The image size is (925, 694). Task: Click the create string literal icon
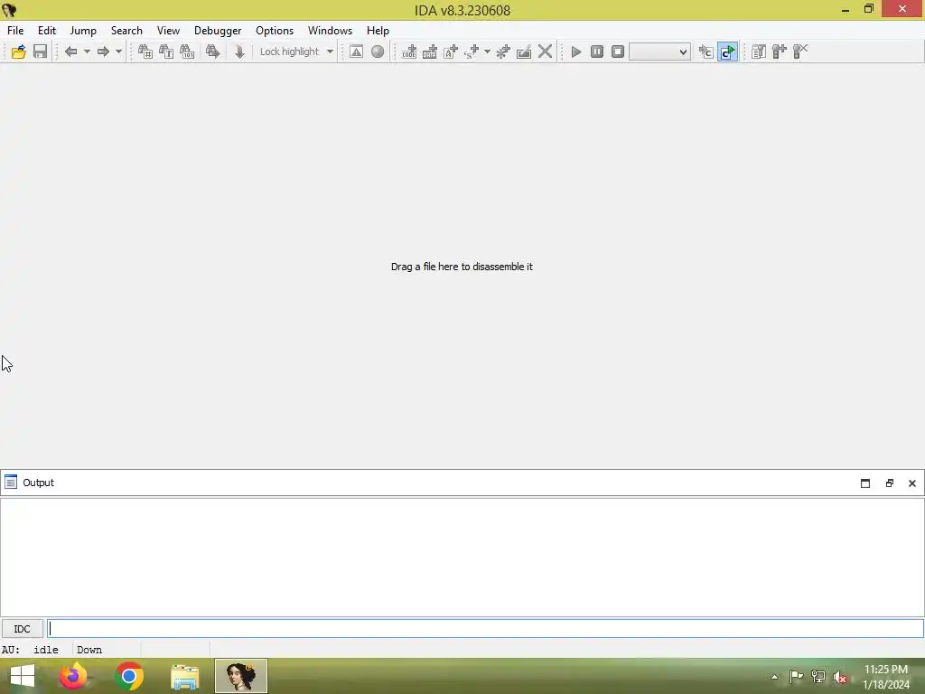coord(451,52)
